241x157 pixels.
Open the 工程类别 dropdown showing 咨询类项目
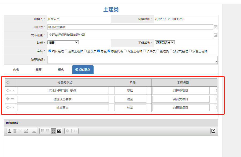tap(165, 42)
